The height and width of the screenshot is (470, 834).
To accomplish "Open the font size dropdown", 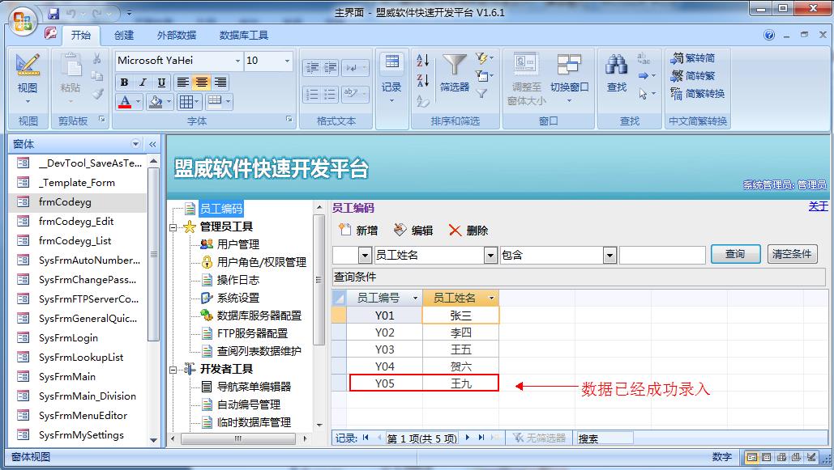I will tap(287, 61).
